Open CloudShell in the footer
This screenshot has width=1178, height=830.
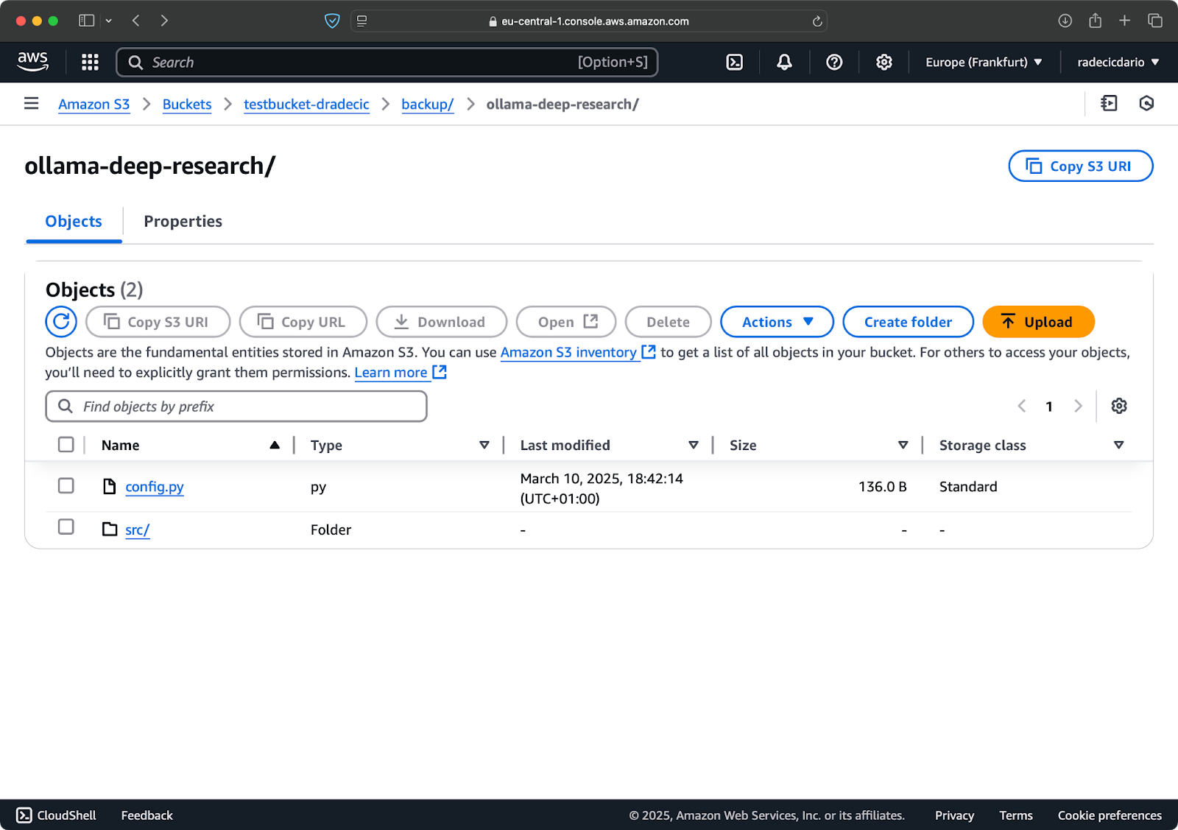pos(57,815)
